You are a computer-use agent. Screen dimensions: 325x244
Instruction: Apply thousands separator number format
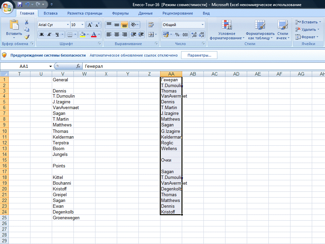(x=185, y=35)
